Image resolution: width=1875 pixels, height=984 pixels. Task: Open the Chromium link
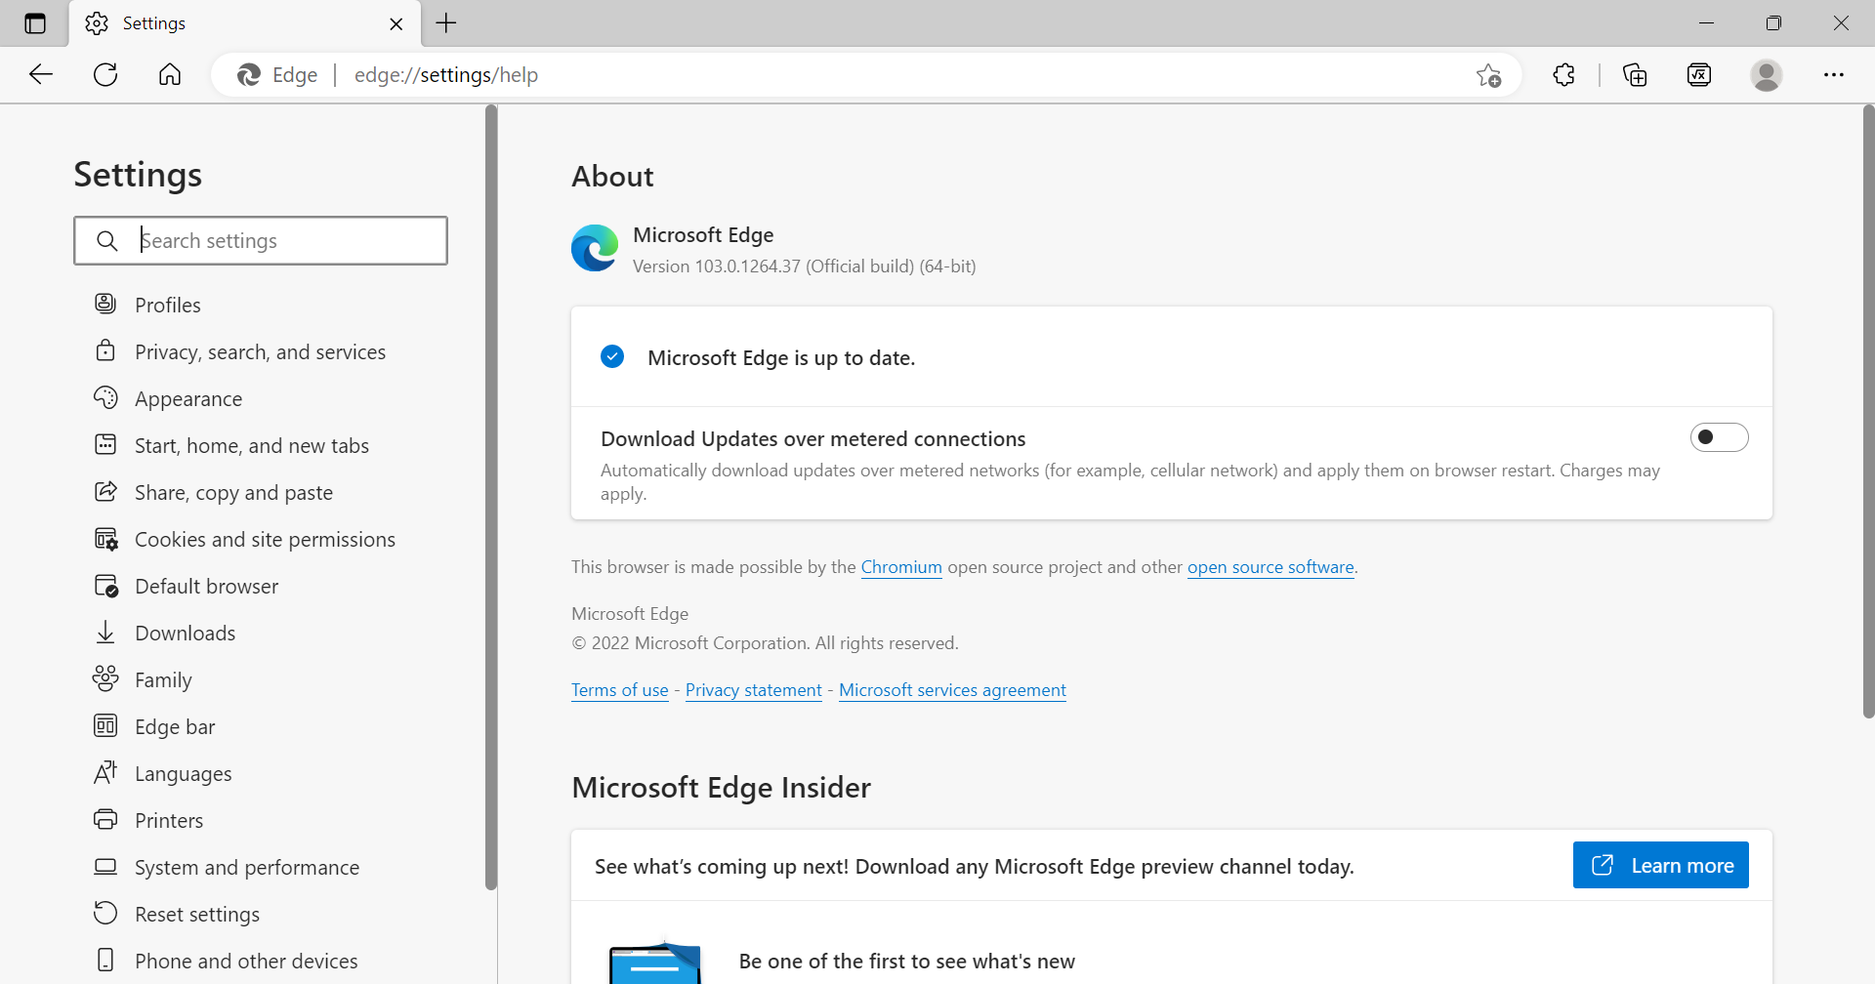pos(901,567)
